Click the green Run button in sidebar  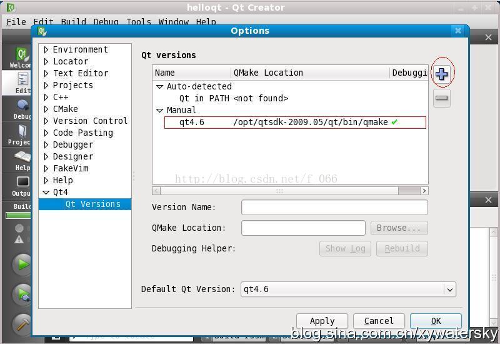(22, 264)
